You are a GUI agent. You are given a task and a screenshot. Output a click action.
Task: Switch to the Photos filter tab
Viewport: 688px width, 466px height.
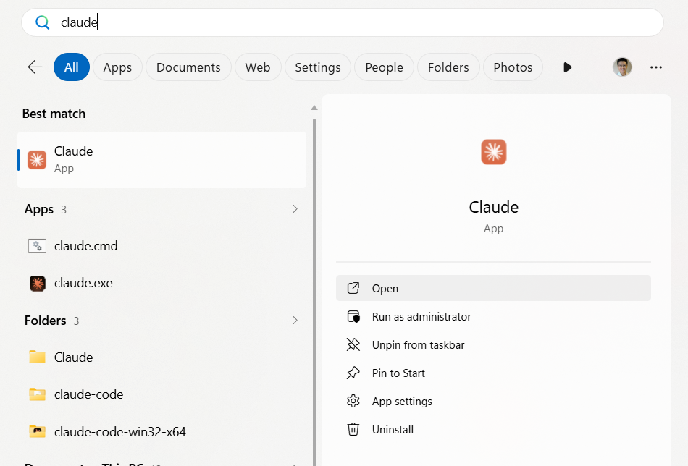513,67
